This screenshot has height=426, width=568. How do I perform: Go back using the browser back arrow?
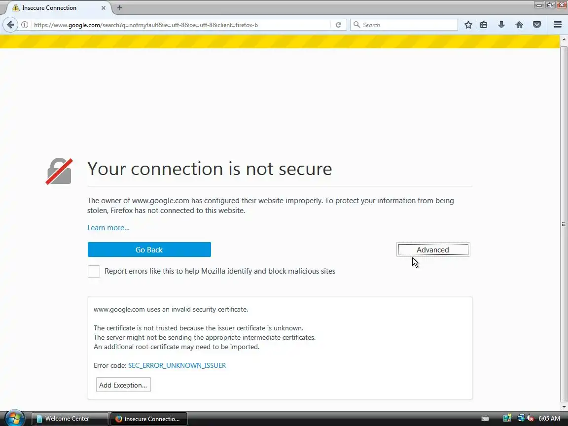10,25
